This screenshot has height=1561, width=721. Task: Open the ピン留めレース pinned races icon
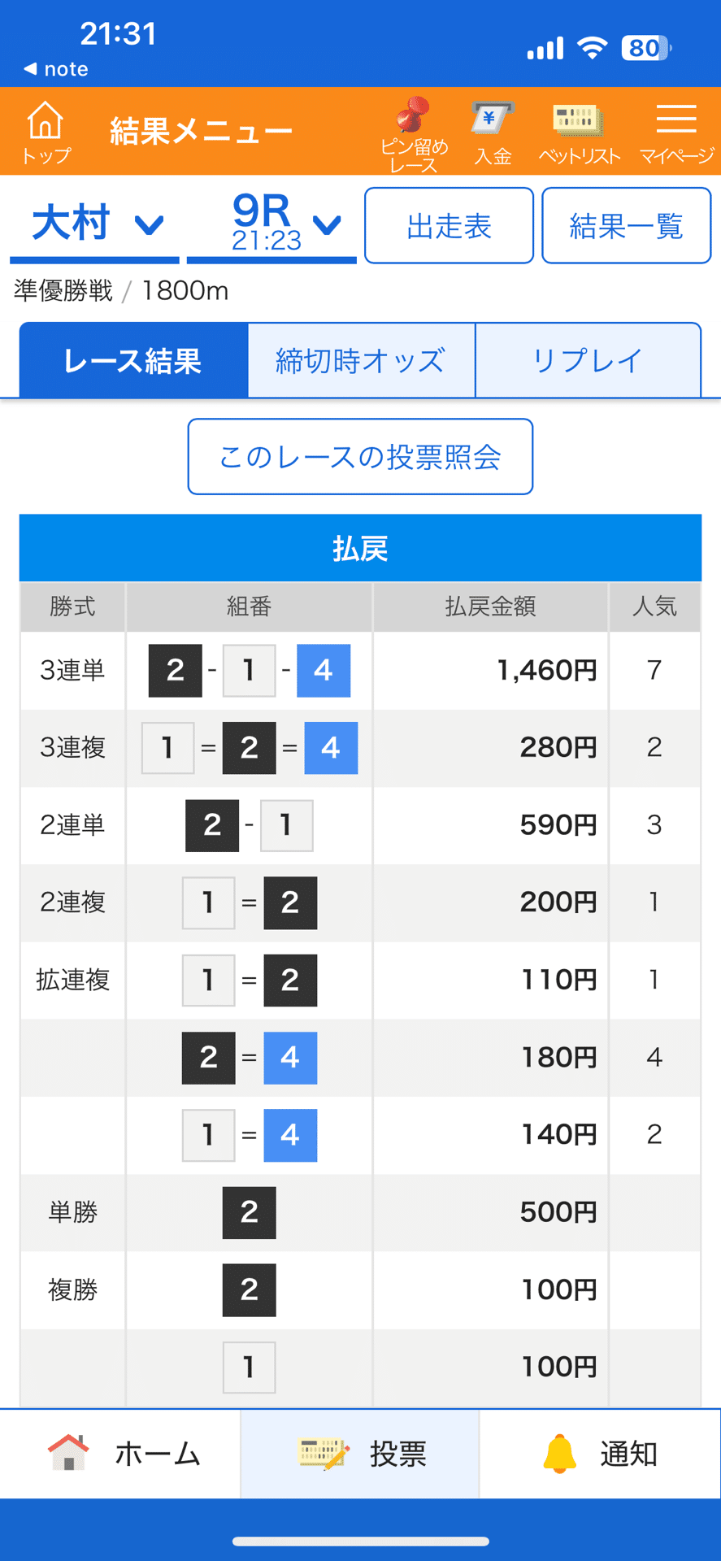tap(410, 130)
